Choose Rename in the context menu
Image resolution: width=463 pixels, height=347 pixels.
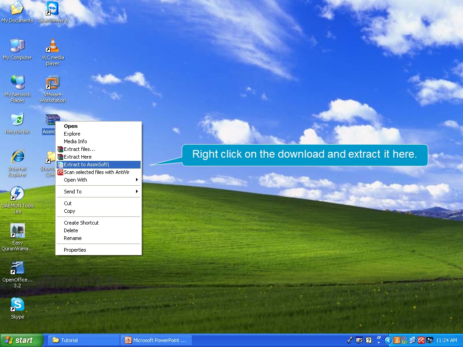[99, 238]
